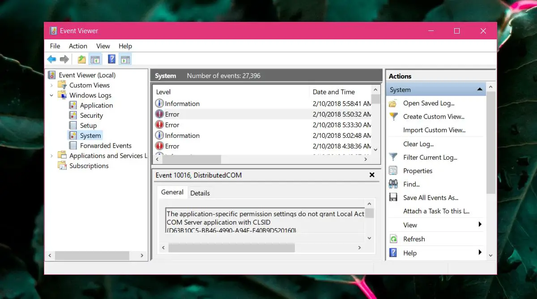Click Clear Log... in Actions pane
The width and height of the screenshot is (537, 299).
coord(418,144)
